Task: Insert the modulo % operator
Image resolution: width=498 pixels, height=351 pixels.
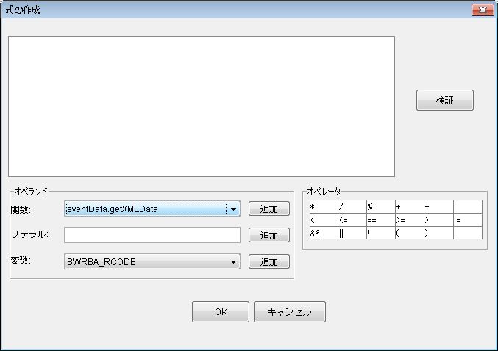Action: click(x=381, y=207)
